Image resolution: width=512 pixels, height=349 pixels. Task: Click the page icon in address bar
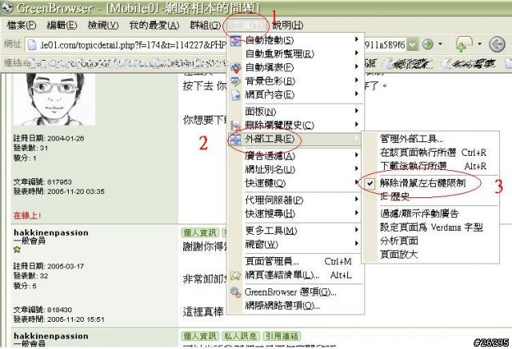(32, 45)
